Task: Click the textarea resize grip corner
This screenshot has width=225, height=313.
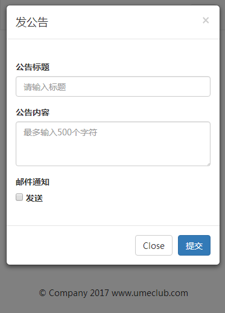Action: (209, 164)
